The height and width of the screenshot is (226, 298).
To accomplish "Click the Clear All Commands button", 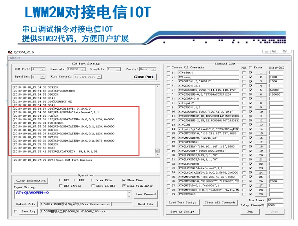I will pyautogui.click(x=220, y=202).
